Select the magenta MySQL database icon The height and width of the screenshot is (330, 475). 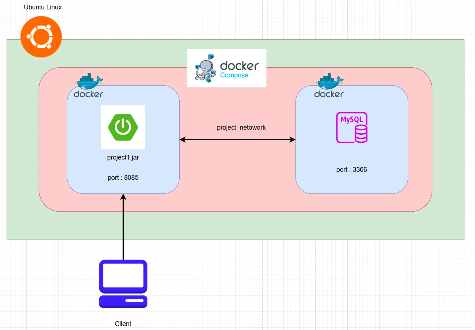[x=352, y=127]
